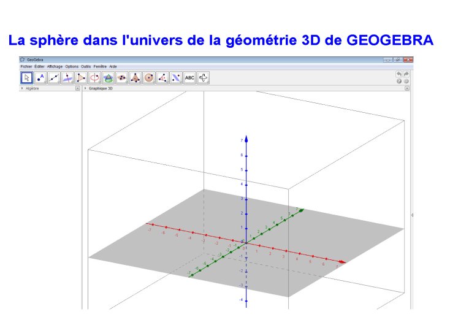
Task: Expand the Algèbre panel style bar triangle
Action: [x=22, y=88]
